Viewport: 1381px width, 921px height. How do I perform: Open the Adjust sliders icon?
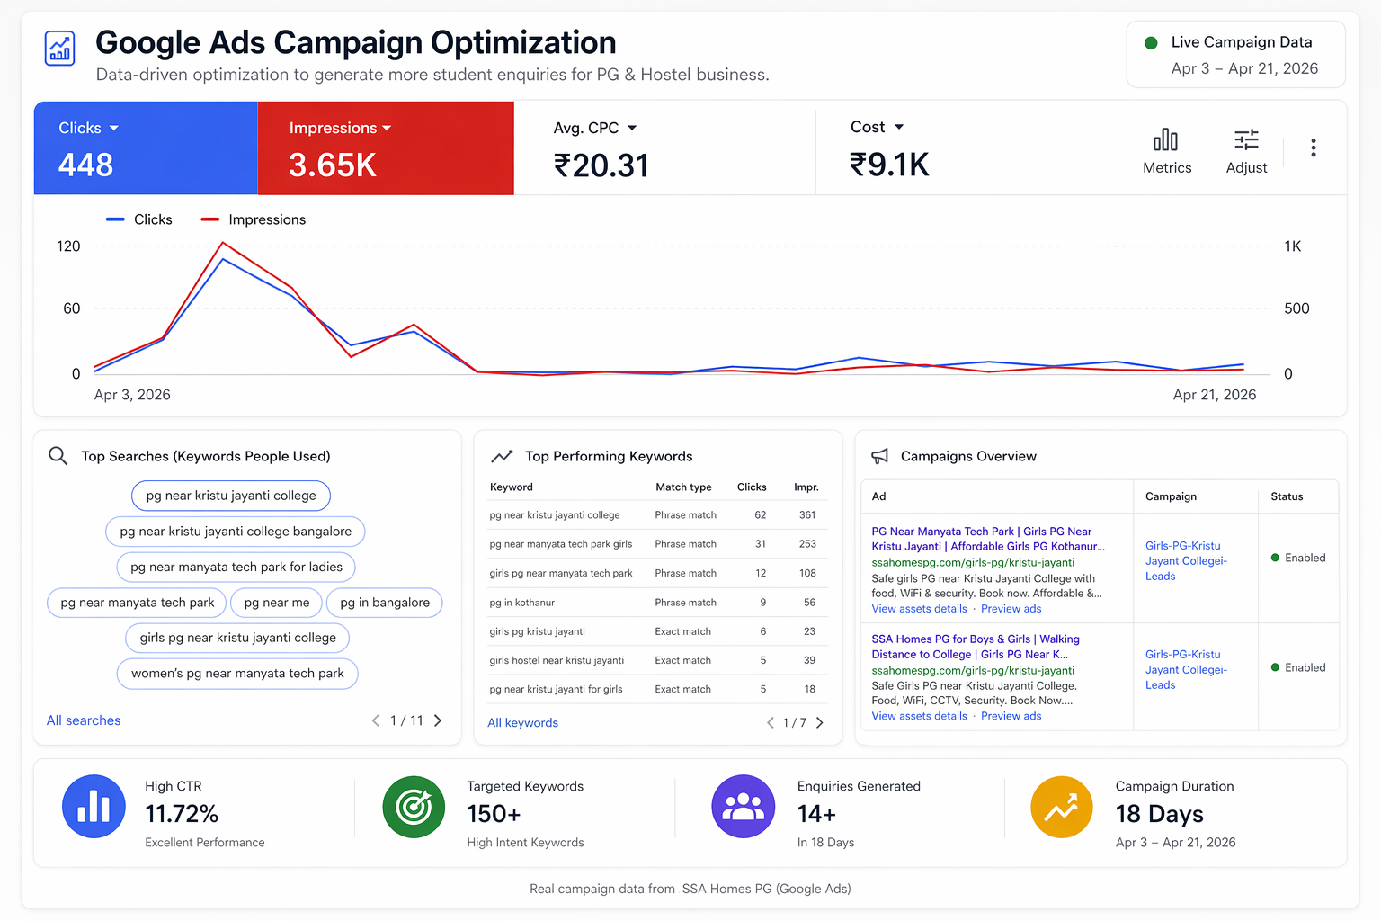pos(1246,139)
